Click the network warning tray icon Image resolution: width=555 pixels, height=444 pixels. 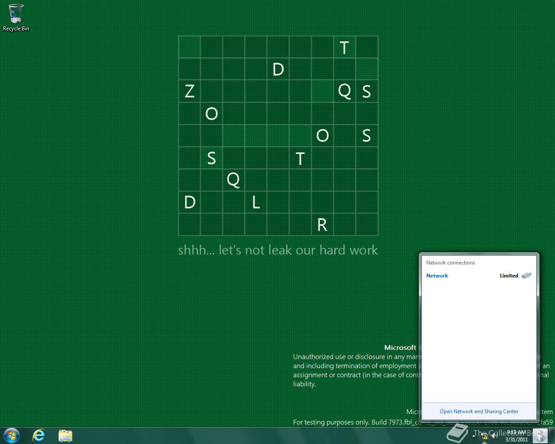(x=484, y=436)
